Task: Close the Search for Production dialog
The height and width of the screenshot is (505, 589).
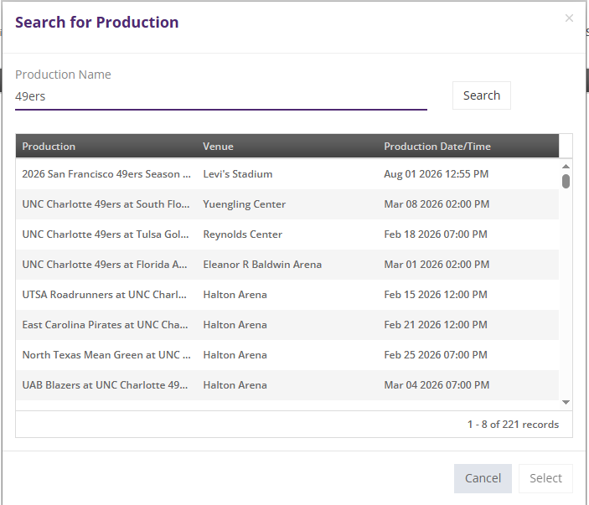Action: tap(569, 18)
